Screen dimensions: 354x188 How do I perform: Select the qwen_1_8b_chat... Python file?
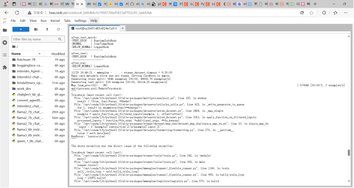(38, 142)
